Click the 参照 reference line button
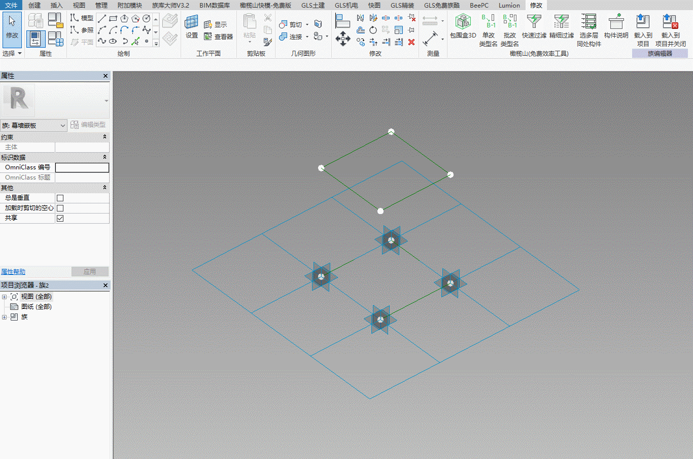Image resolution: width=693 pixels, height=459 pixels. tap(82, 30)
